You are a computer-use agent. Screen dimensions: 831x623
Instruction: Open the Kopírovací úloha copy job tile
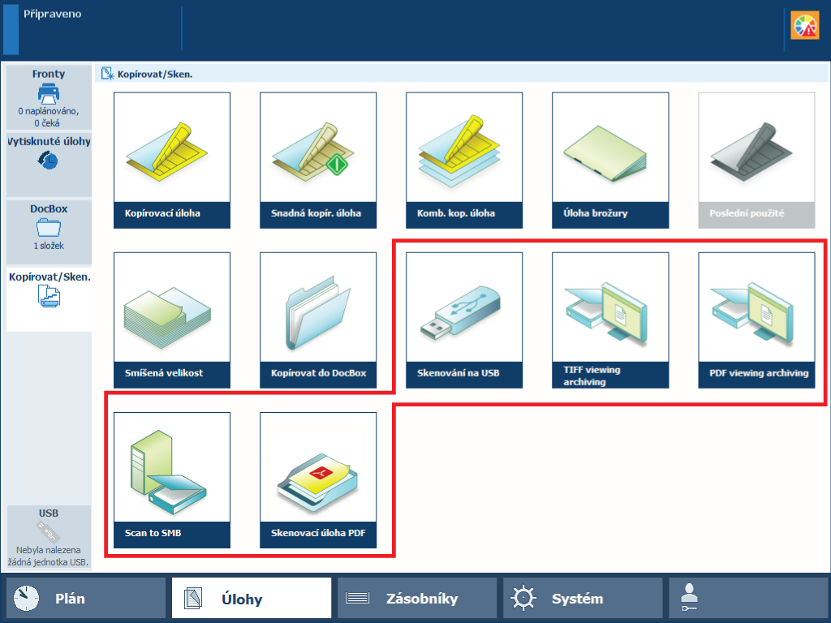point(172,160)
